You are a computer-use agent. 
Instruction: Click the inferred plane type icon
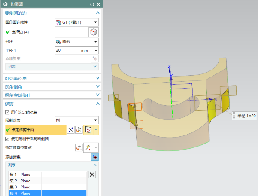coord(88,129)
